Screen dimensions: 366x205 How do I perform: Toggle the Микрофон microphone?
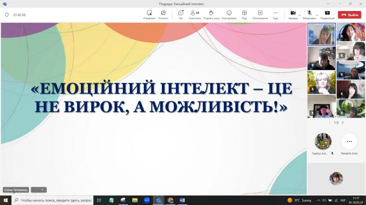pyautogui.click(x=309, y=15)
